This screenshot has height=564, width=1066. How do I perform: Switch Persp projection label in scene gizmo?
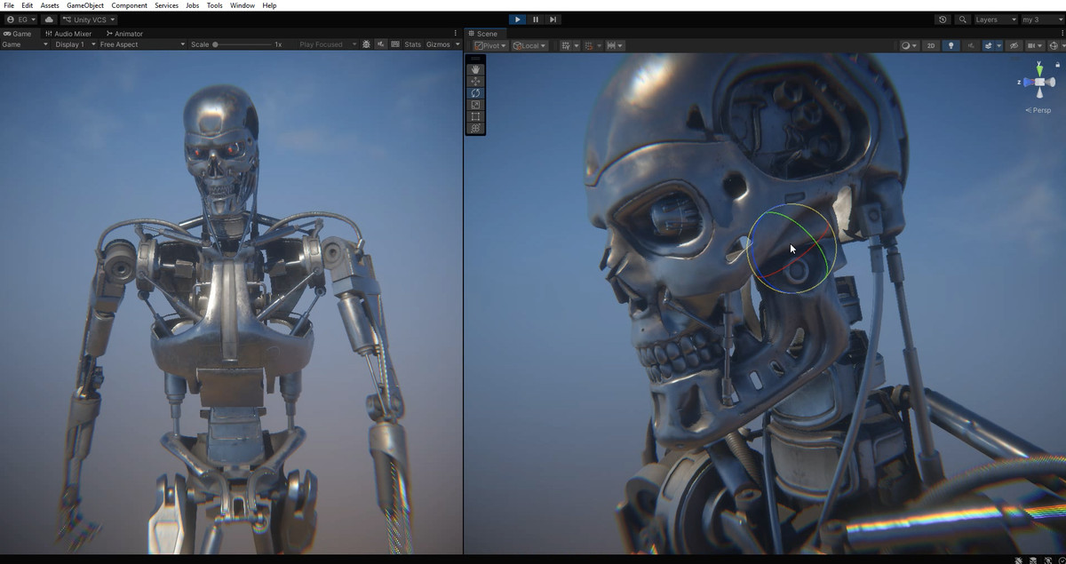point(1038,110)
